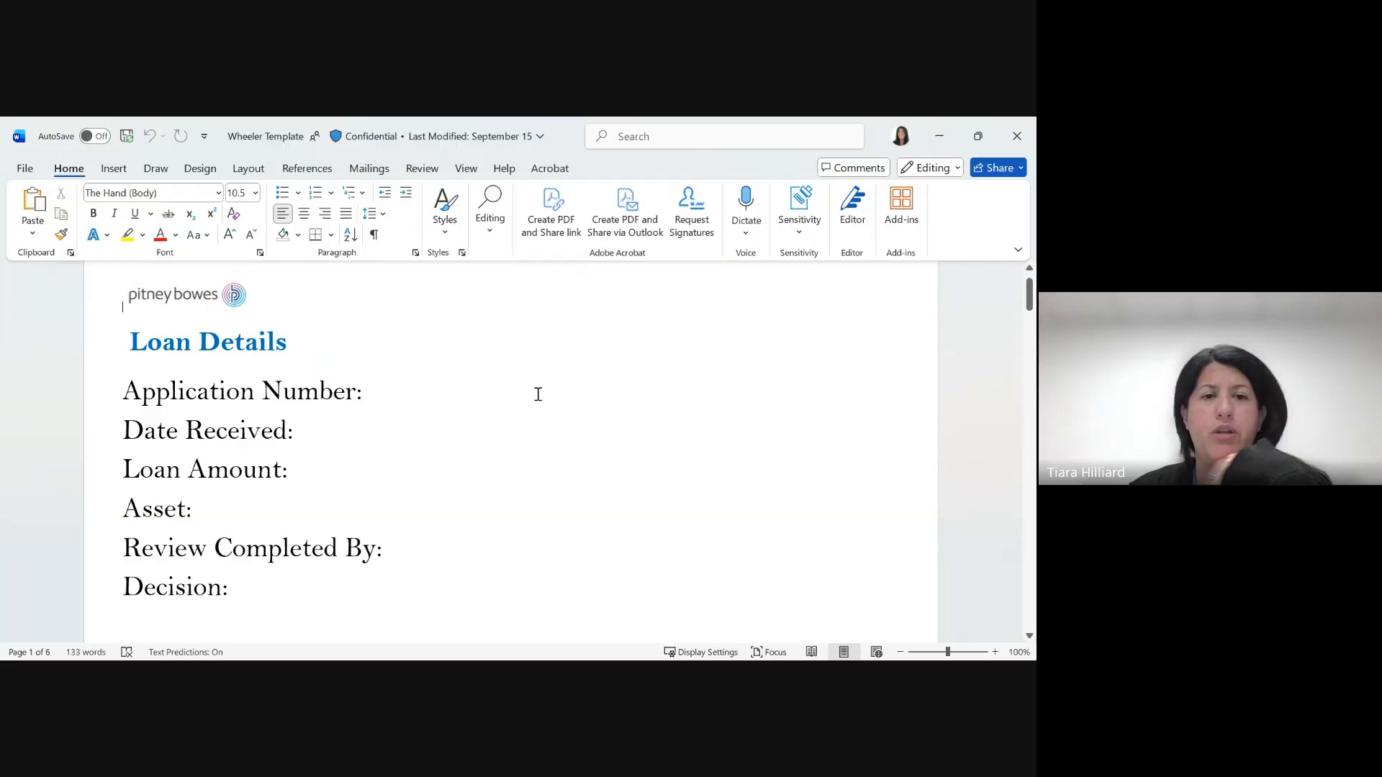Click Dictate microphone icon

click(746, 199)
